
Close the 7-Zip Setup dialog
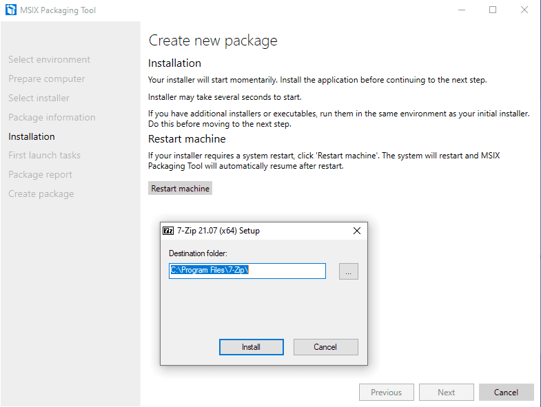[x=356, y=231]
